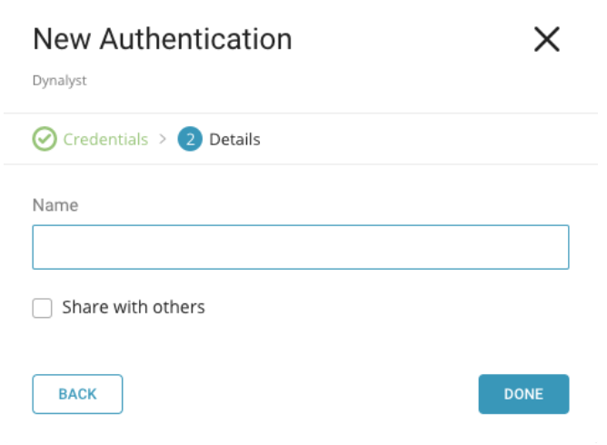
Task: Click the empty space between BACK and DONE
Action: pyautogui.click(x=300, y=394)
